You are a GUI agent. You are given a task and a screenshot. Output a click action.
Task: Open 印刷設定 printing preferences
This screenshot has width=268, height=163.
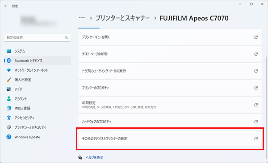[170, 105]
